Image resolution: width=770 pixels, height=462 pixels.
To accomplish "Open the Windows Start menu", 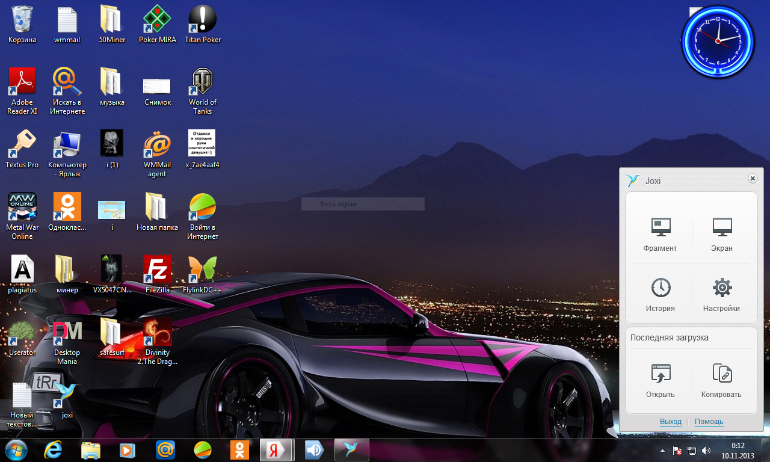I will [x=16, y=450].
